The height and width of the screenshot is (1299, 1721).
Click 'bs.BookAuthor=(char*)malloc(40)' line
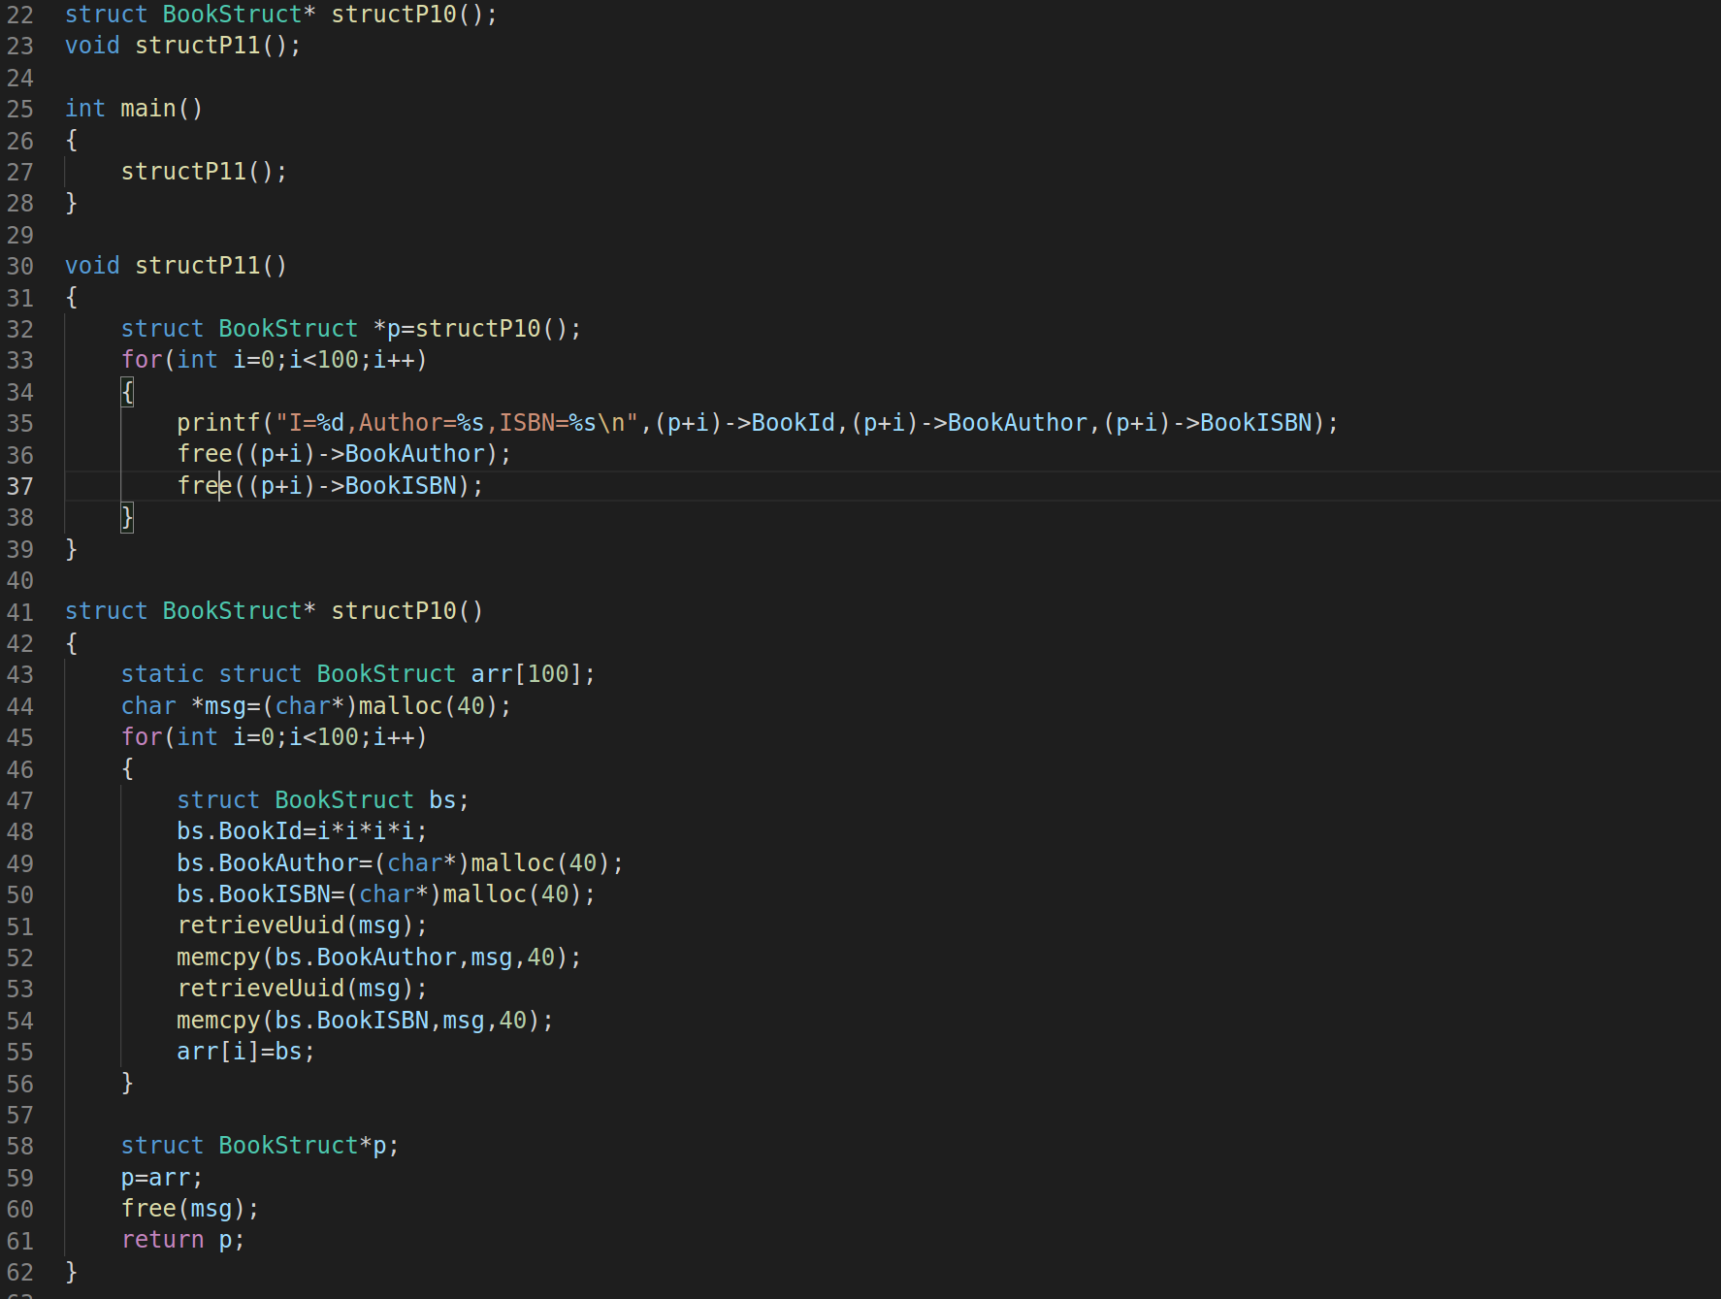click(400, 863)
